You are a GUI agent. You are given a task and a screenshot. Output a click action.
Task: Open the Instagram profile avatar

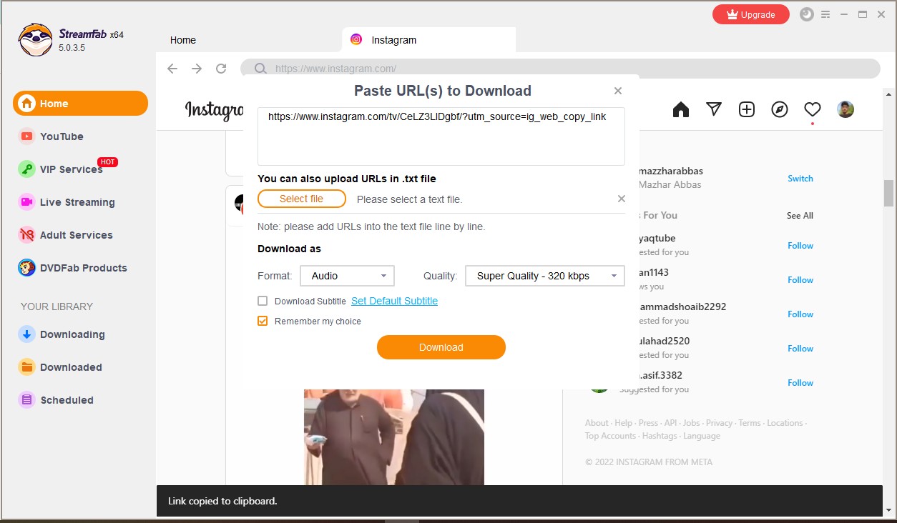point(845,109)
